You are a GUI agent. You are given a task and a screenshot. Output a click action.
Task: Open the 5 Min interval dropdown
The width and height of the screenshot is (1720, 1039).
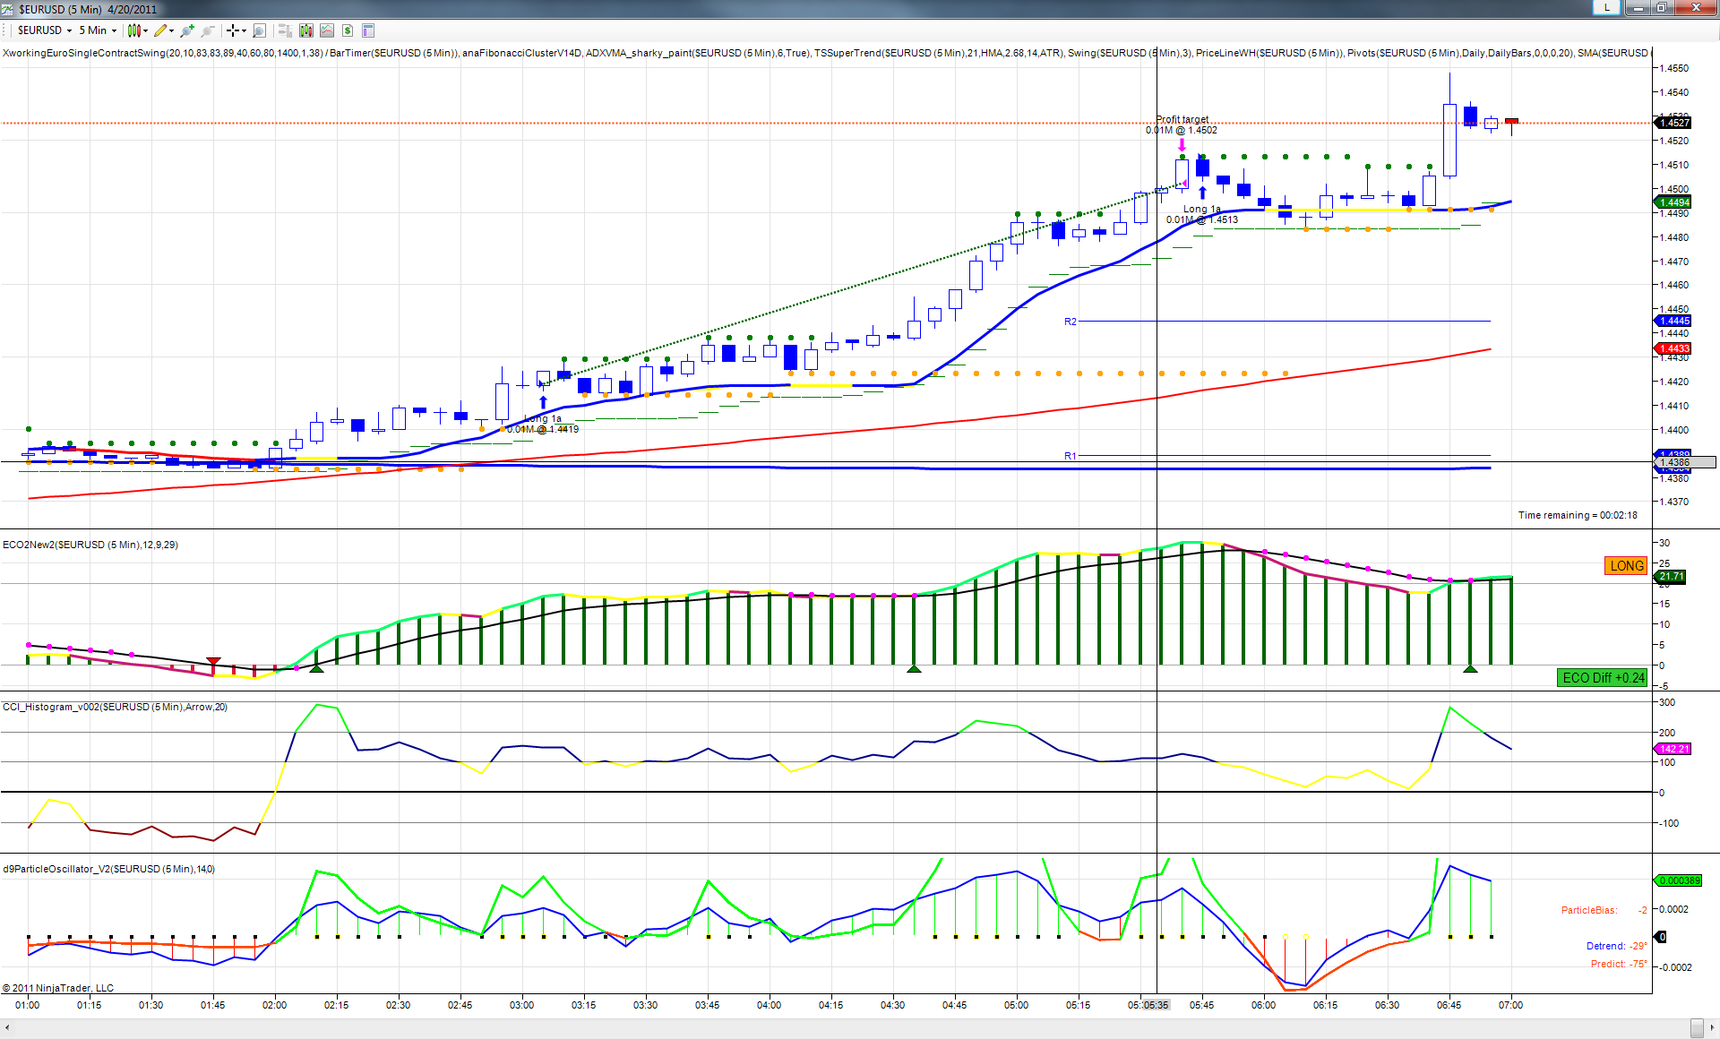tap(98, 30)
